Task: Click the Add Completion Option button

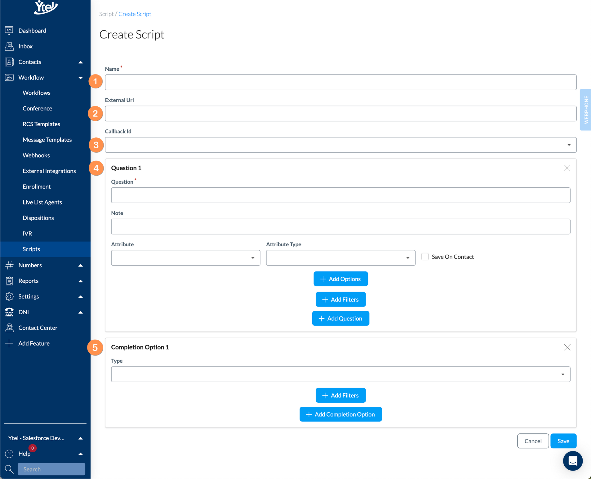Action: [x=340, y=414]
